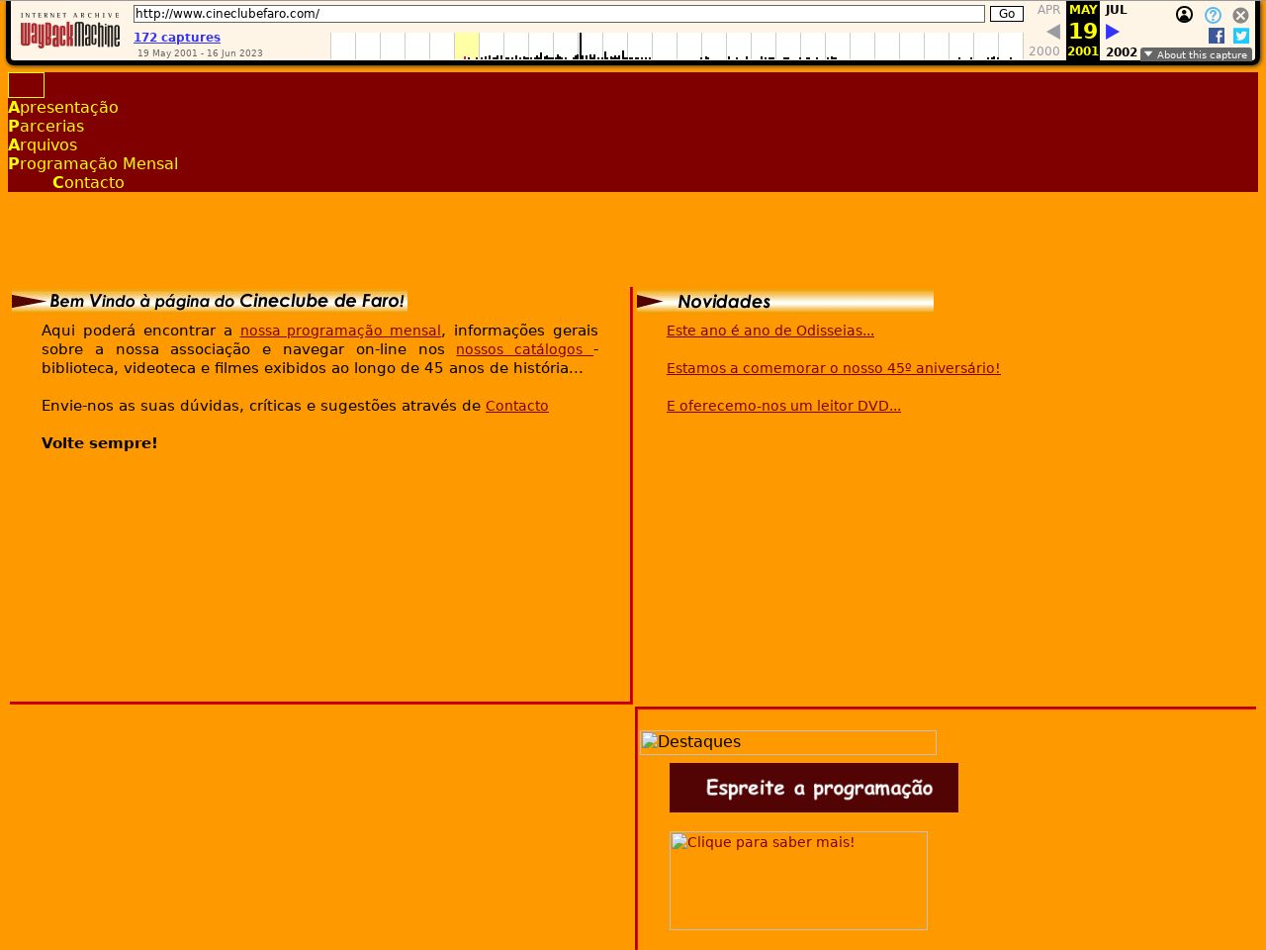Open the 172 captures link

pyautogui.click(x=177, y=38)
